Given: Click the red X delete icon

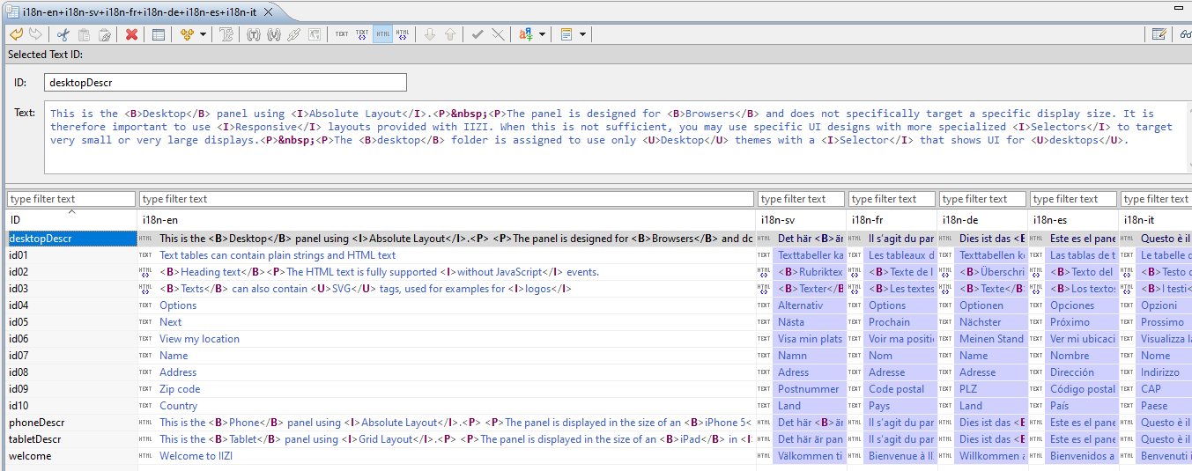Looking at the screenshot, I should 131,34.
